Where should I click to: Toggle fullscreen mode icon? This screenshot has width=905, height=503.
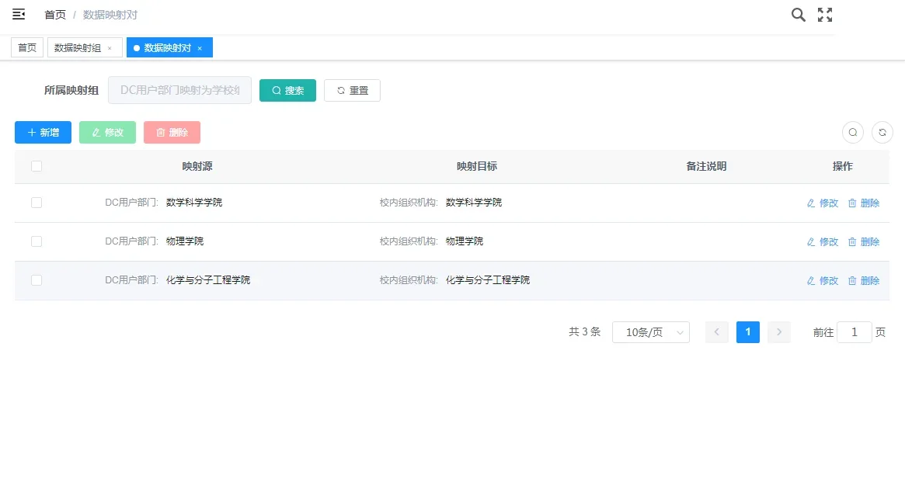(825, 15)
